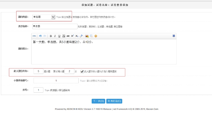Screen dimensions: 212x117
Task: Apply strikethrough formatting
Action: point(68,36)
